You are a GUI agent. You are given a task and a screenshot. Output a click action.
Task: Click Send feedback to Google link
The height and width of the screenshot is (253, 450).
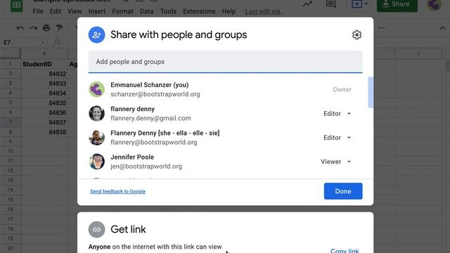[x=117, y=191]
